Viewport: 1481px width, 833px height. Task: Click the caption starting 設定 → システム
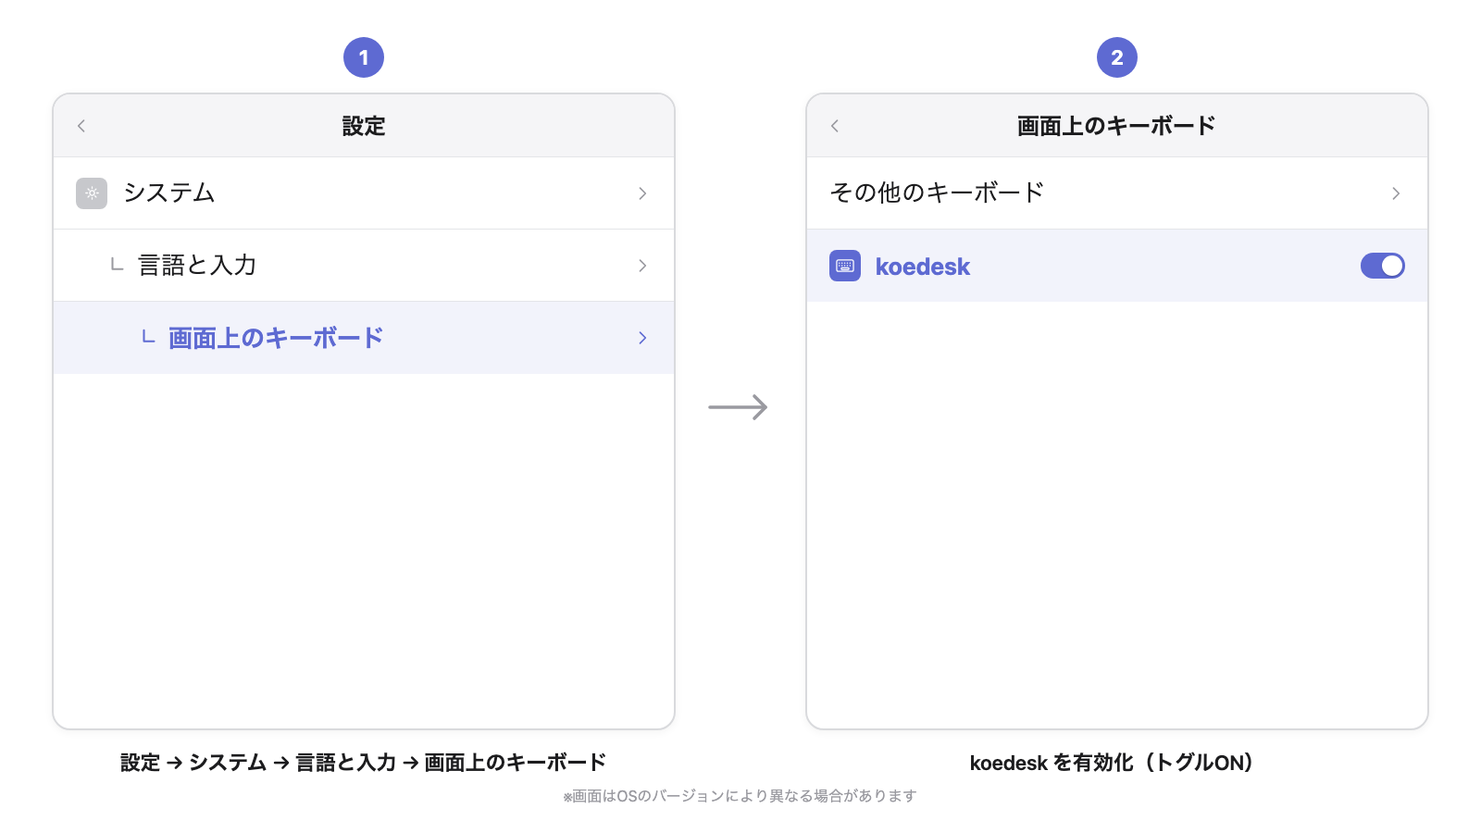point(364,763)
